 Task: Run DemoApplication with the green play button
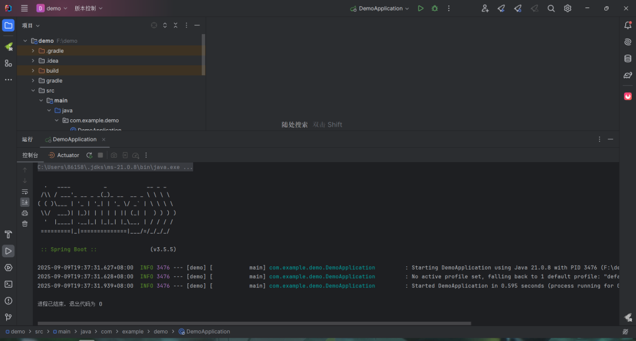(x=420, y=9)
